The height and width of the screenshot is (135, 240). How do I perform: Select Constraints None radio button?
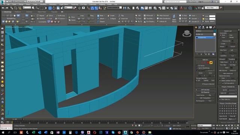(220, 35)
